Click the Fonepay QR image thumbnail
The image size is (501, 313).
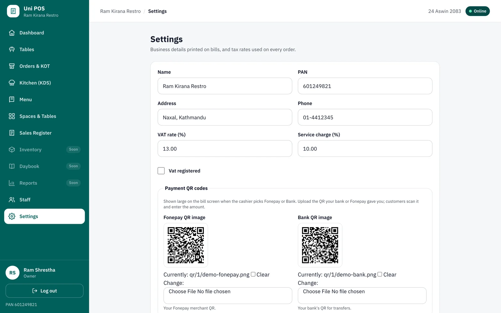click(x=186, y=245)
